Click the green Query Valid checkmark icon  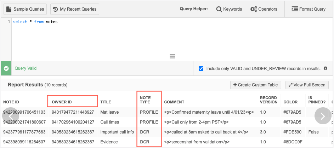(x=6, y=68)
